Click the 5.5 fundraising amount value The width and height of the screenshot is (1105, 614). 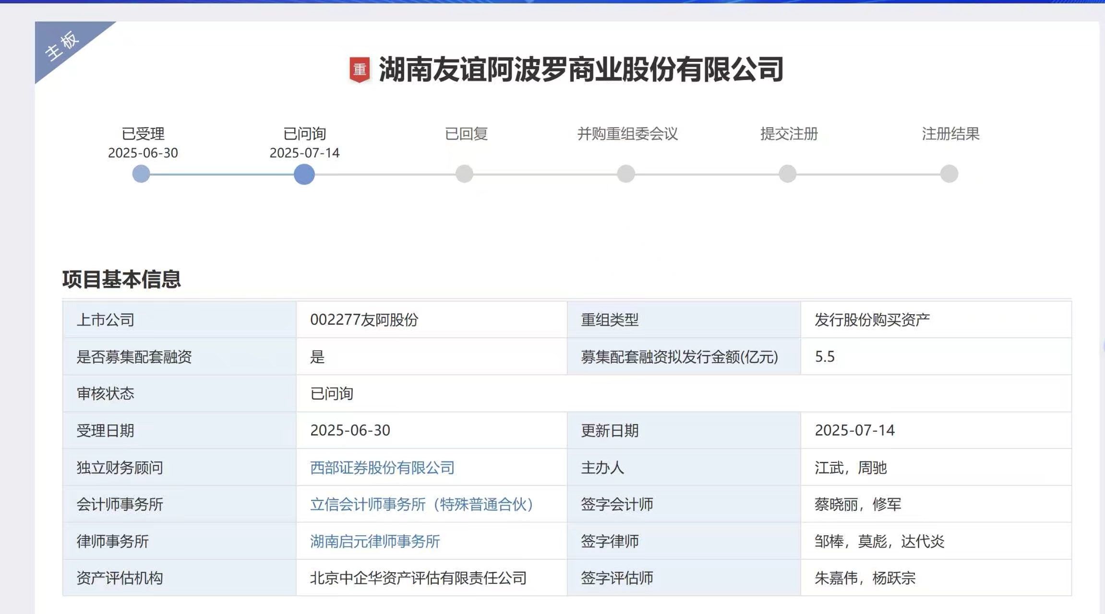click(x=825, y=356)
